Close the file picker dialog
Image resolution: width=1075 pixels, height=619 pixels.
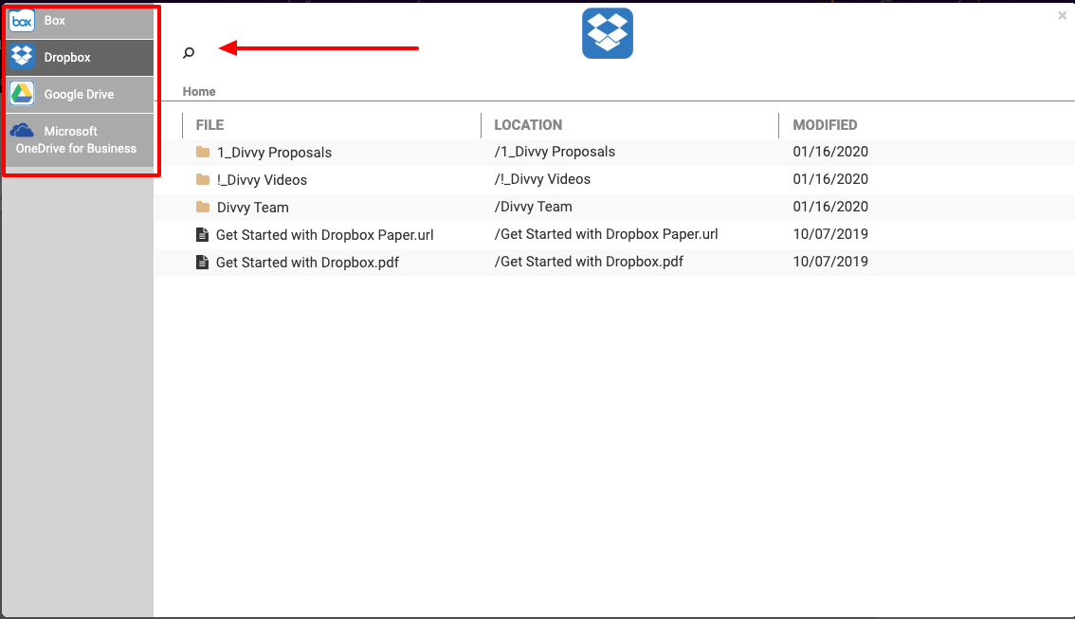pos(1062,15)
